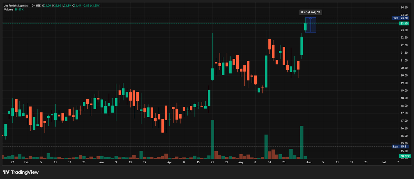Screen dimensions: 414x179
Task: Click 15.50 on the price axis
Action: 404,143
